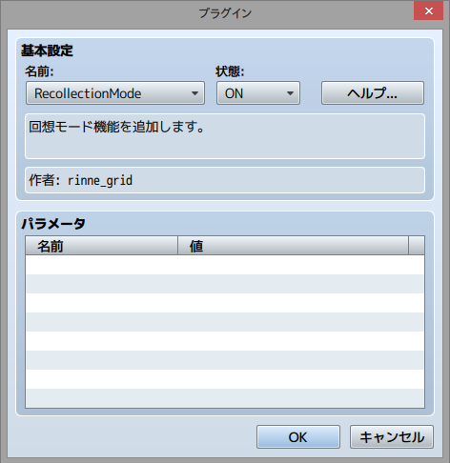The image size is (450, 463).
Task: Click the 作者: rinne_grid author field
Action: [225, 180]
